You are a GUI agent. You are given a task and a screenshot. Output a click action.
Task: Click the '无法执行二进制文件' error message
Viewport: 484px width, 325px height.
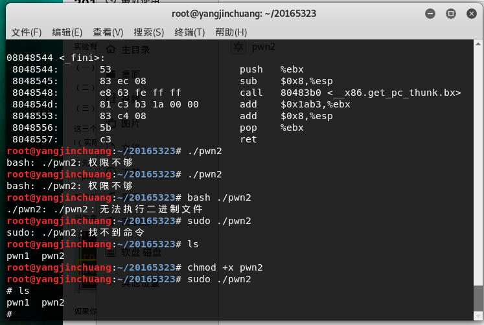coord(151,209)
